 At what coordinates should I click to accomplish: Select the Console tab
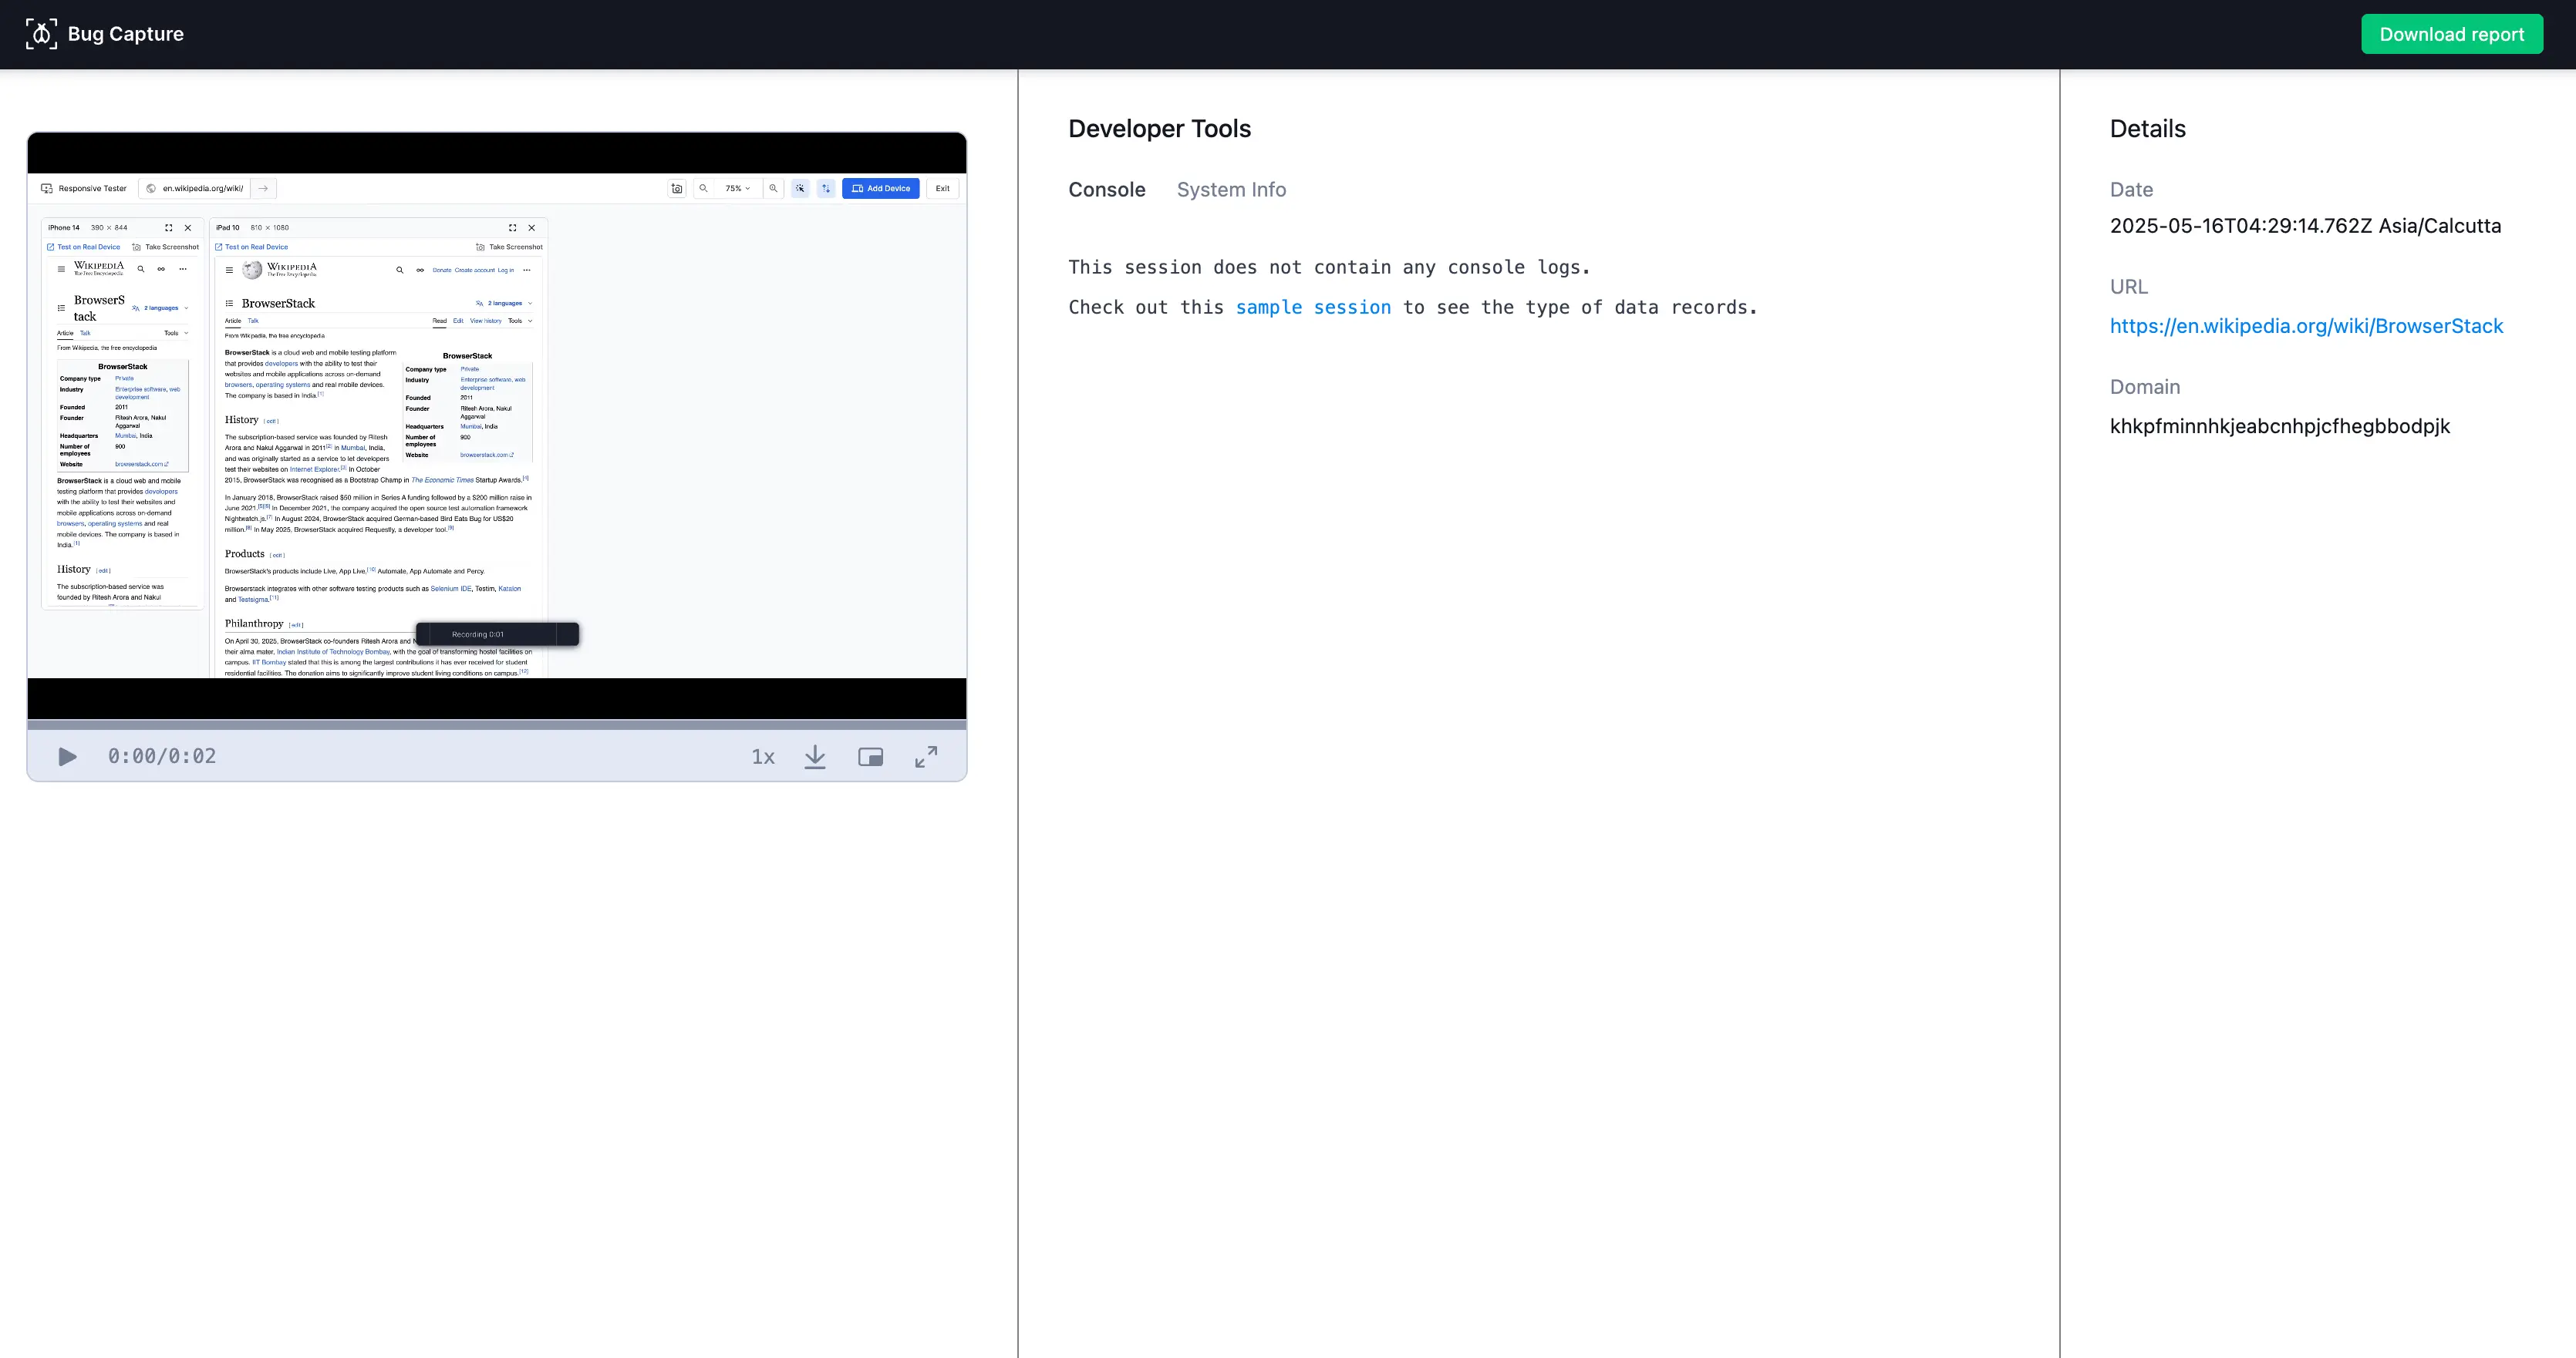click(1106, 190)
